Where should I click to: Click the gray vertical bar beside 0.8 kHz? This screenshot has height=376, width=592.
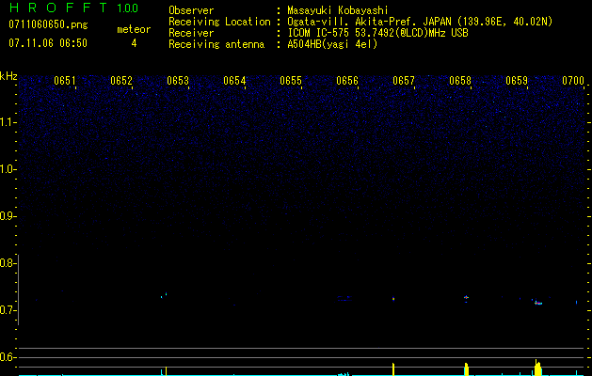pos(19,290)
